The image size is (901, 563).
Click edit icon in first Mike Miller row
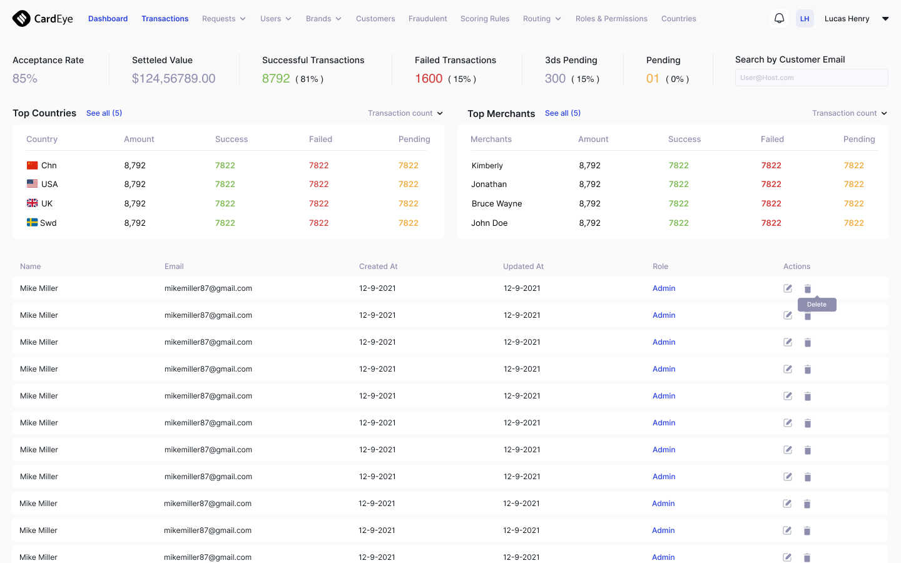(x=788, y=288)
